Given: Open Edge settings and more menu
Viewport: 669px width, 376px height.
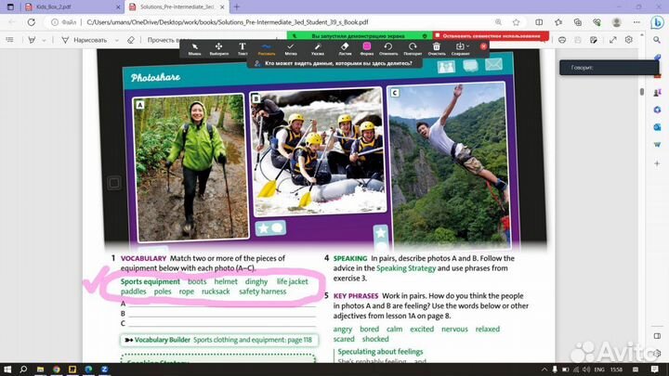Looking at the screenshot, I should coord(636,22).
